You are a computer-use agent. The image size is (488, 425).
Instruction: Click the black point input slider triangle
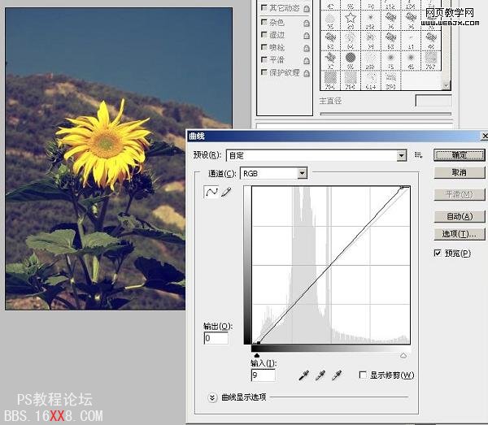click(x=257, y=355)
